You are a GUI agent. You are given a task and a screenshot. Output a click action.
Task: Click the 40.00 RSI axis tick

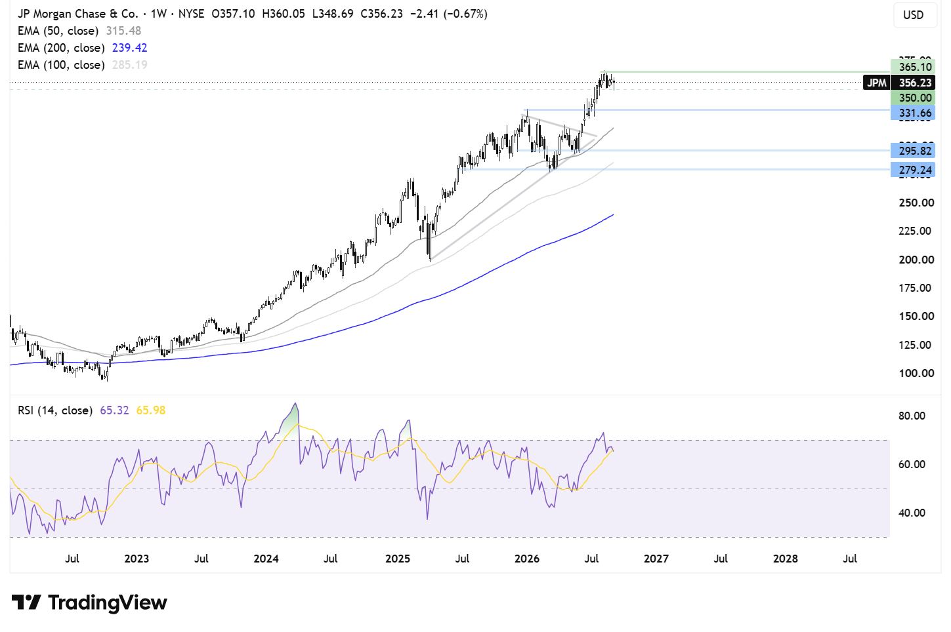(912, 513)
